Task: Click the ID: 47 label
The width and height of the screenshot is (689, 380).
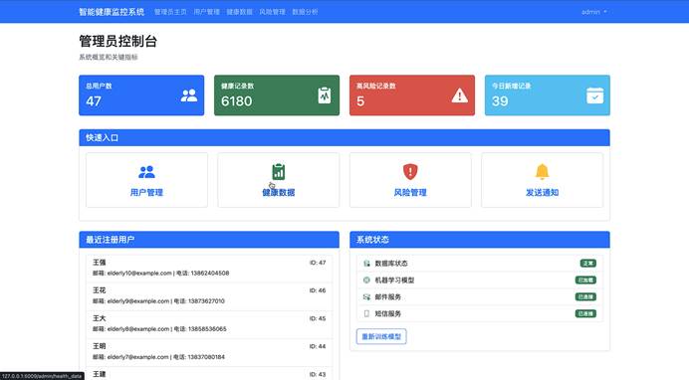Action: coord(318,263)
